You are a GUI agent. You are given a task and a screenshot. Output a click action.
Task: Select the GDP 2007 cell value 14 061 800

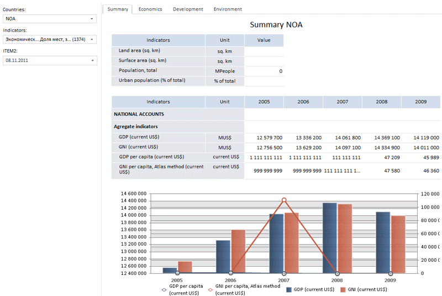pyautogui.click(x=348, y=138)
